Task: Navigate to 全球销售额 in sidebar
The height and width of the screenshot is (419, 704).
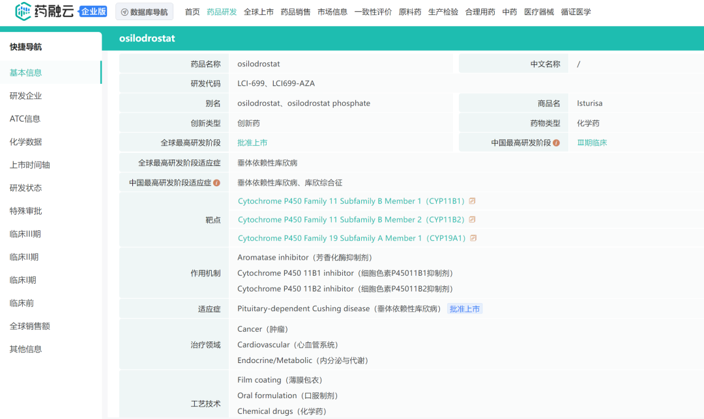Action: tap(29, 326)
